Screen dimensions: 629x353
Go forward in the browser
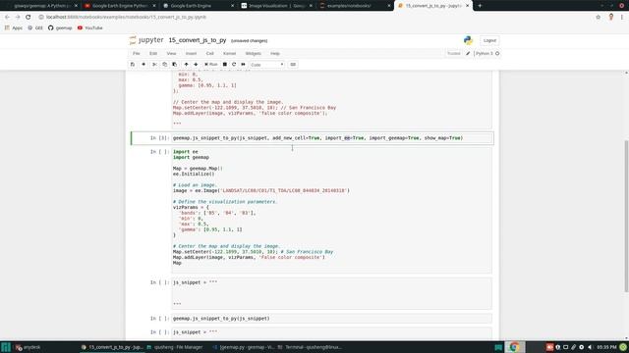pos(18,18)
